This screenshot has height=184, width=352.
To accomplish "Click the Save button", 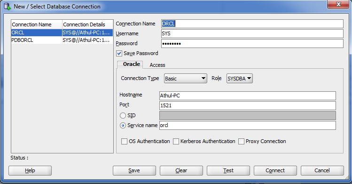I will point(134,170).
